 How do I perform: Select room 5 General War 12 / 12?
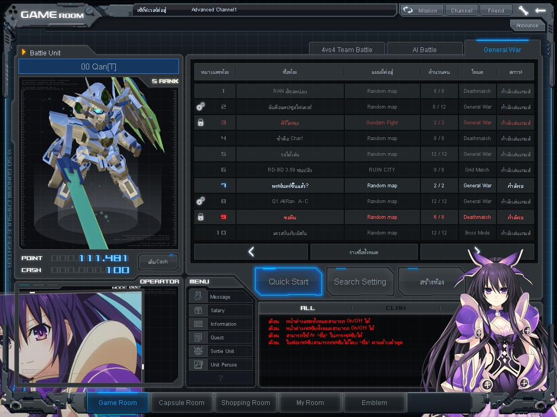tap(364, 154)
